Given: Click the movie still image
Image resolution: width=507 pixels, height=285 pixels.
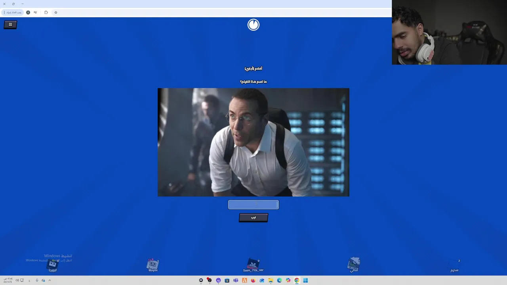Looking at the screenshot, I should point(253,142).
